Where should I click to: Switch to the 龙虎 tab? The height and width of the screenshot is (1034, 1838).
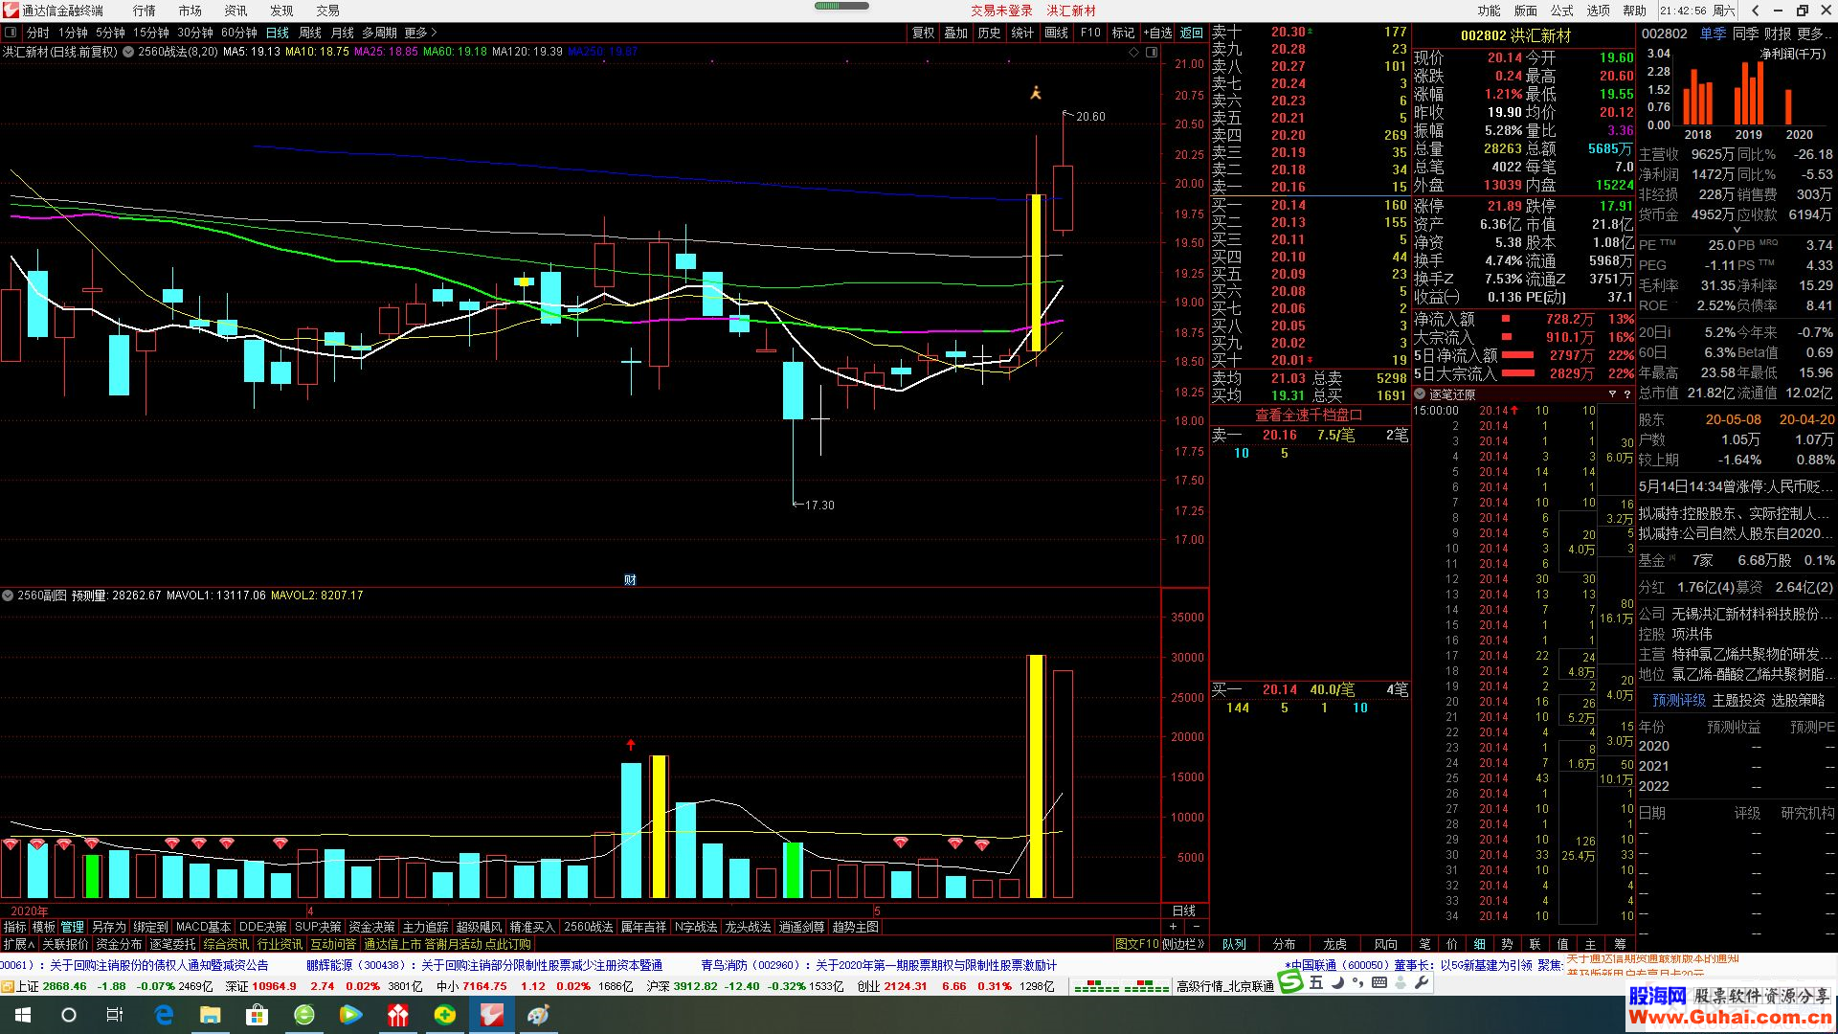(x=1334, y=944)
